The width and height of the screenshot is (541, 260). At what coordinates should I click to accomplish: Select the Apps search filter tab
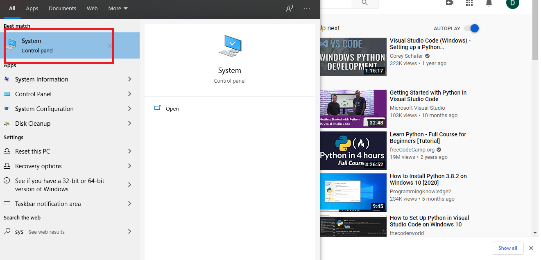click(32, 8)
